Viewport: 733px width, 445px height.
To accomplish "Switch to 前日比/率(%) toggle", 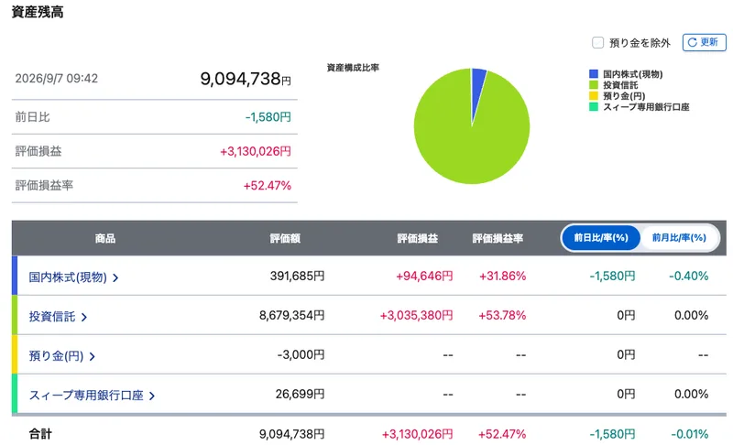I will click(601, 238).
